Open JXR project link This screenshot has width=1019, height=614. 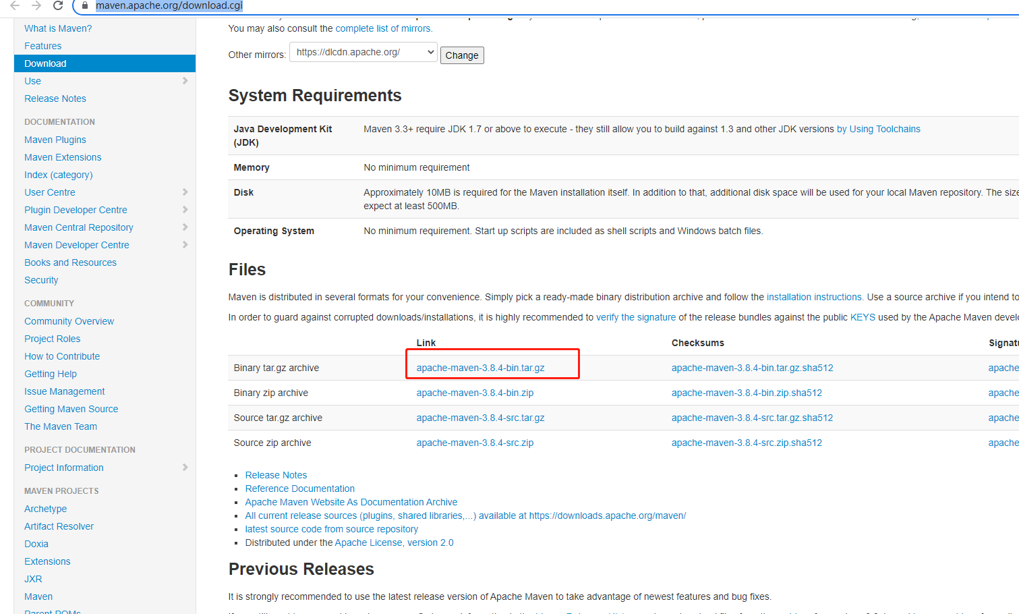[33, 579]
